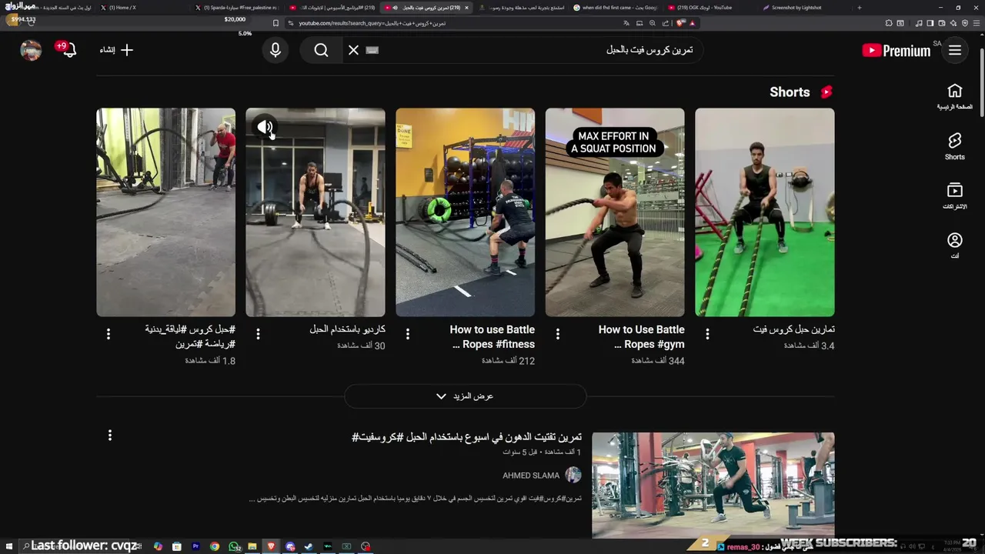Open options for How to Use Battle Ropes #gym
This screenshot has width=985, height=554.
tap(558, 334)
